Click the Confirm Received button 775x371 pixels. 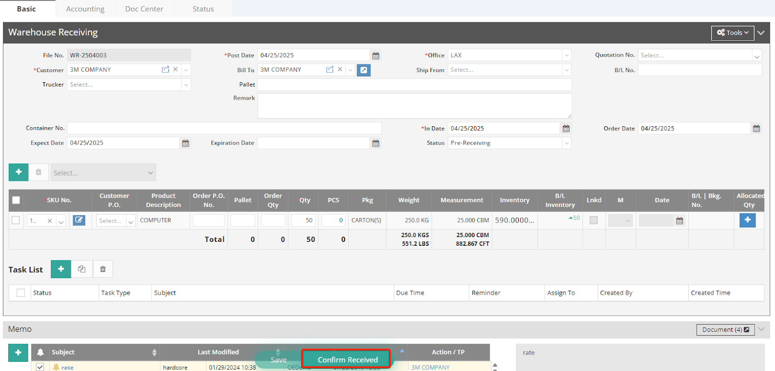(x=347, y=359)
